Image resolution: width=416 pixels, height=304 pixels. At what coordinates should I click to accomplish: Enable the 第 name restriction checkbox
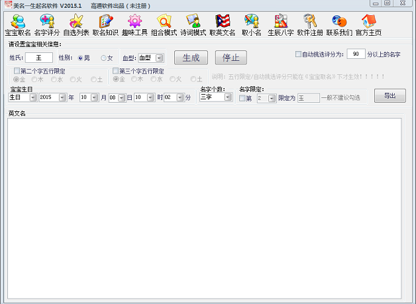[x=242, y=98]
